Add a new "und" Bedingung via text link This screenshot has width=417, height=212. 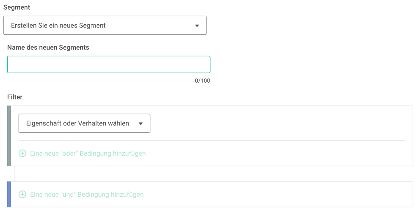pyautogui.click(x=87, y=194)
